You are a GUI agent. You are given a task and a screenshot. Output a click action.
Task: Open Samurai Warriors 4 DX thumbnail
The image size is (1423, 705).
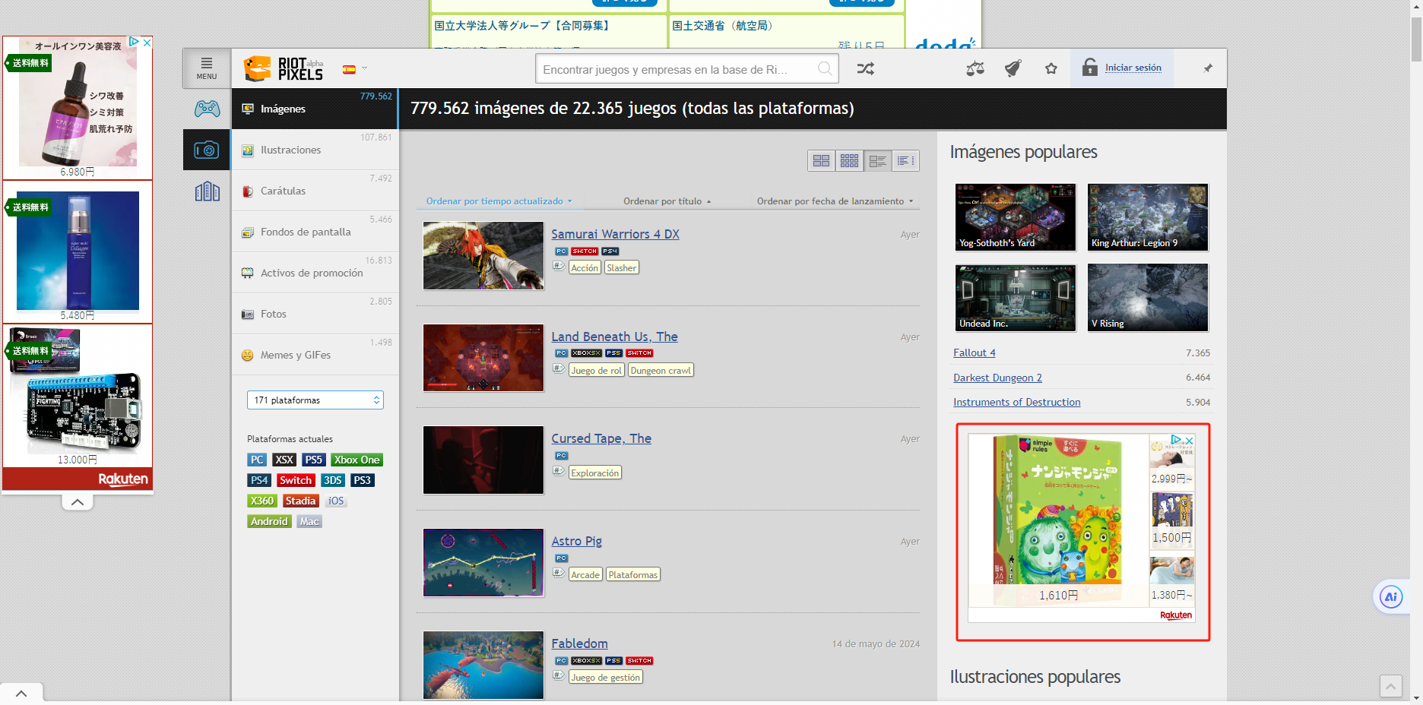tap(483, 256)
